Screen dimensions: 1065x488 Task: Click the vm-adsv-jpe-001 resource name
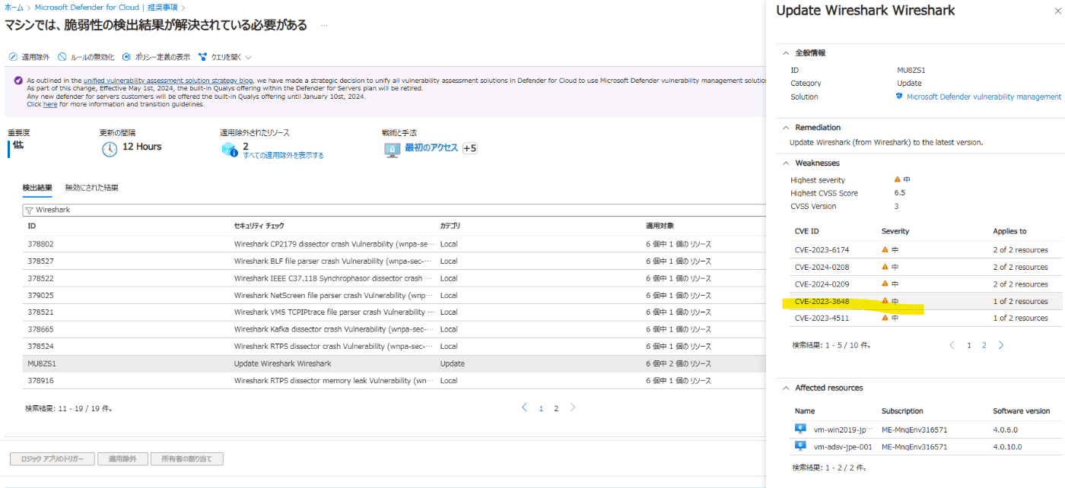point(844,447)
